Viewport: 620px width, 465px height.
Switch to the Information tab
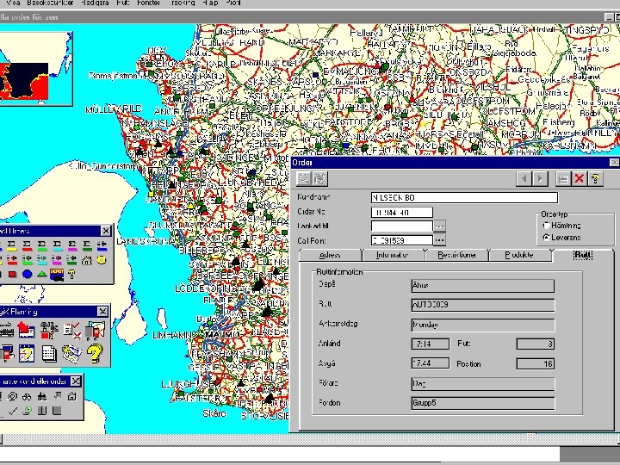393,256
